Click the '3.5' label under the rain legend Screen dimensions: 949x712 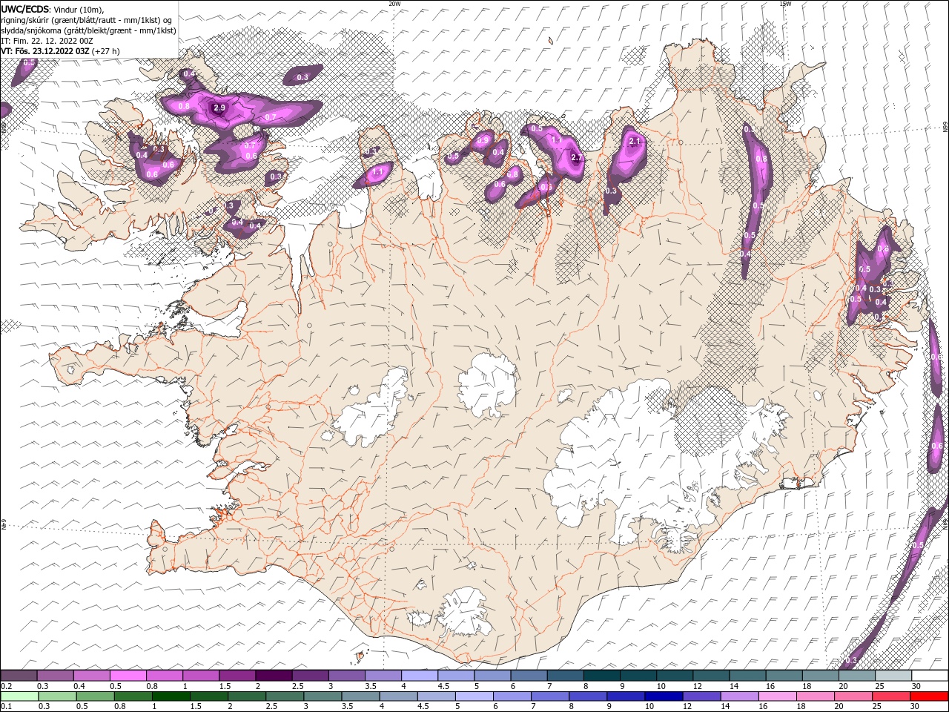pyautogui.click(x=347, y=707)
